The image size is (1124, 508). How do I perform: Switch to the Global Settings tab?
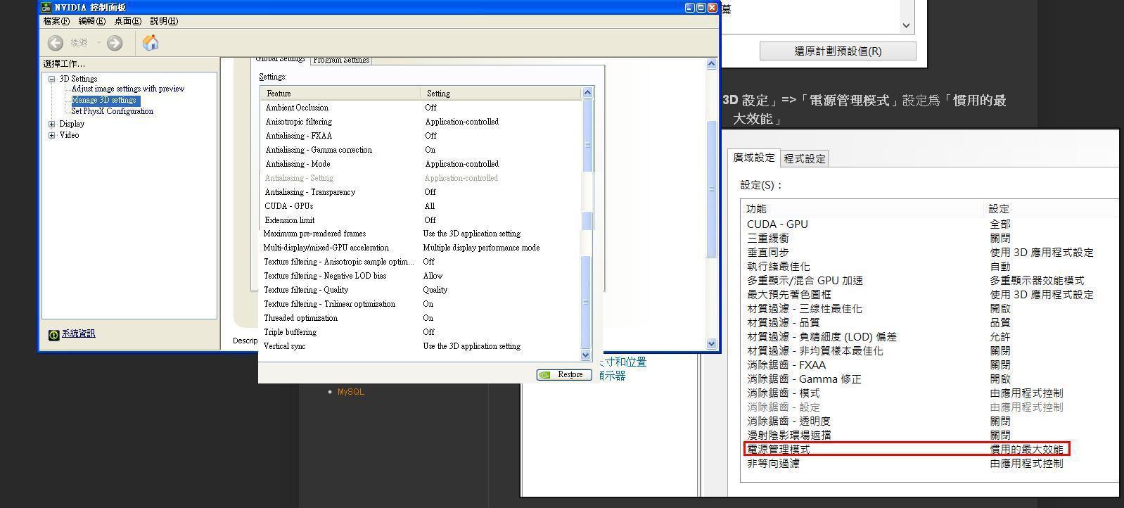[x=280, y=59]
